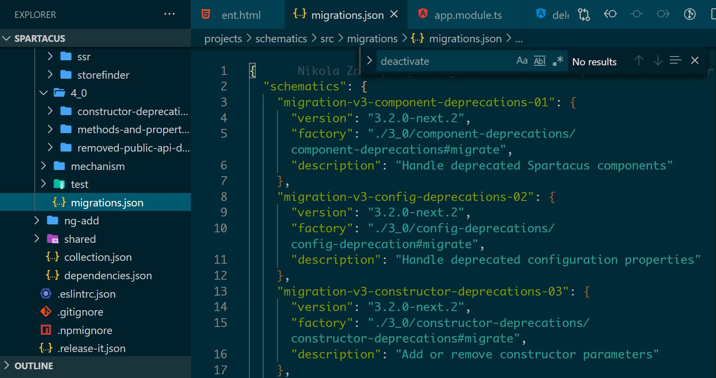Open collection.json file

(98, 257)
